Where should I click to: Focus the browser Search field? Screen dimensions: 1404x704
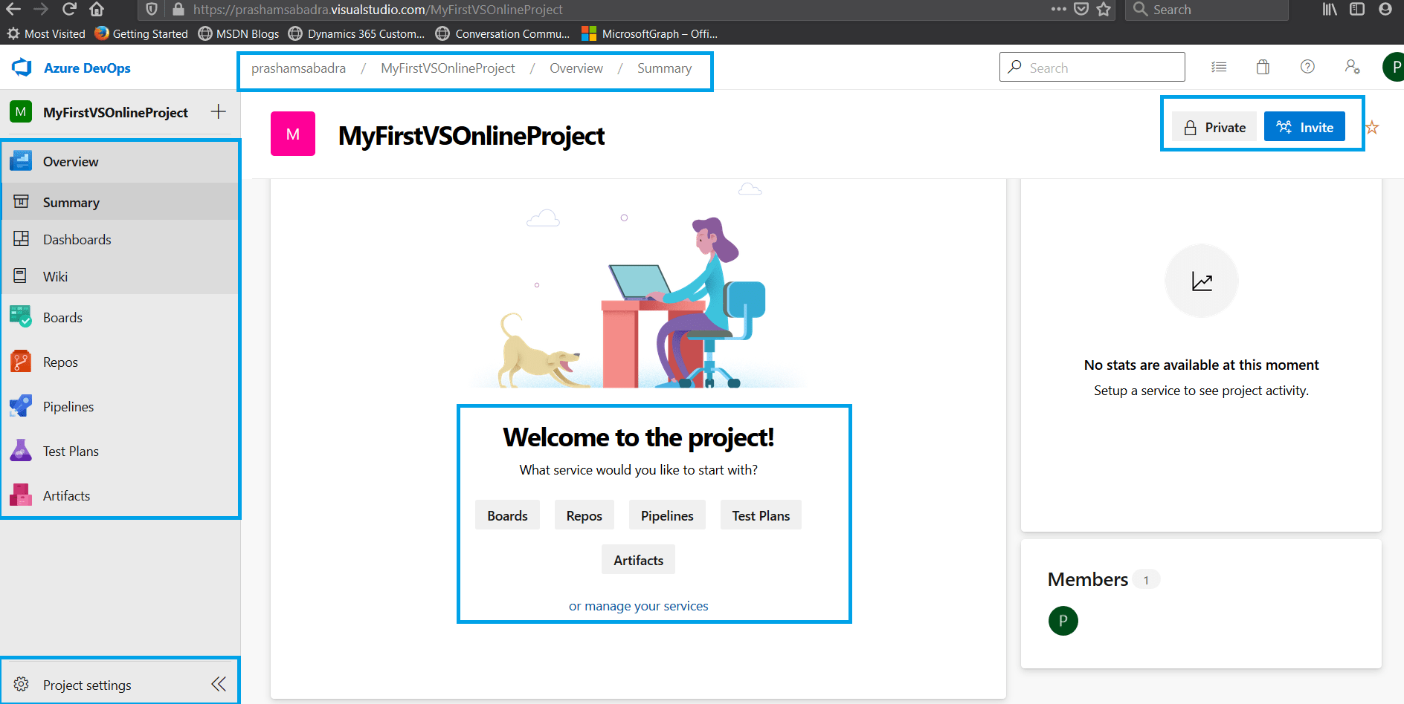click(1208, 10)
